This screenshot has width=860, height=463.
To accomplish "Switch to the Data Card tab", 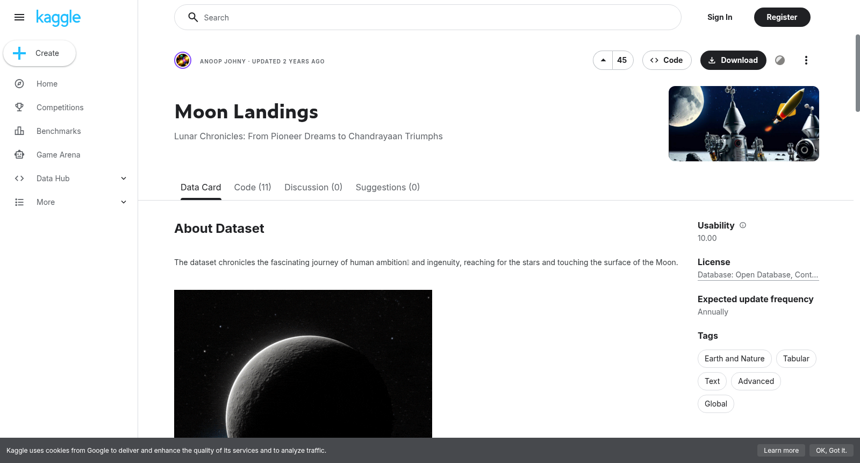I will coord(201,187).
